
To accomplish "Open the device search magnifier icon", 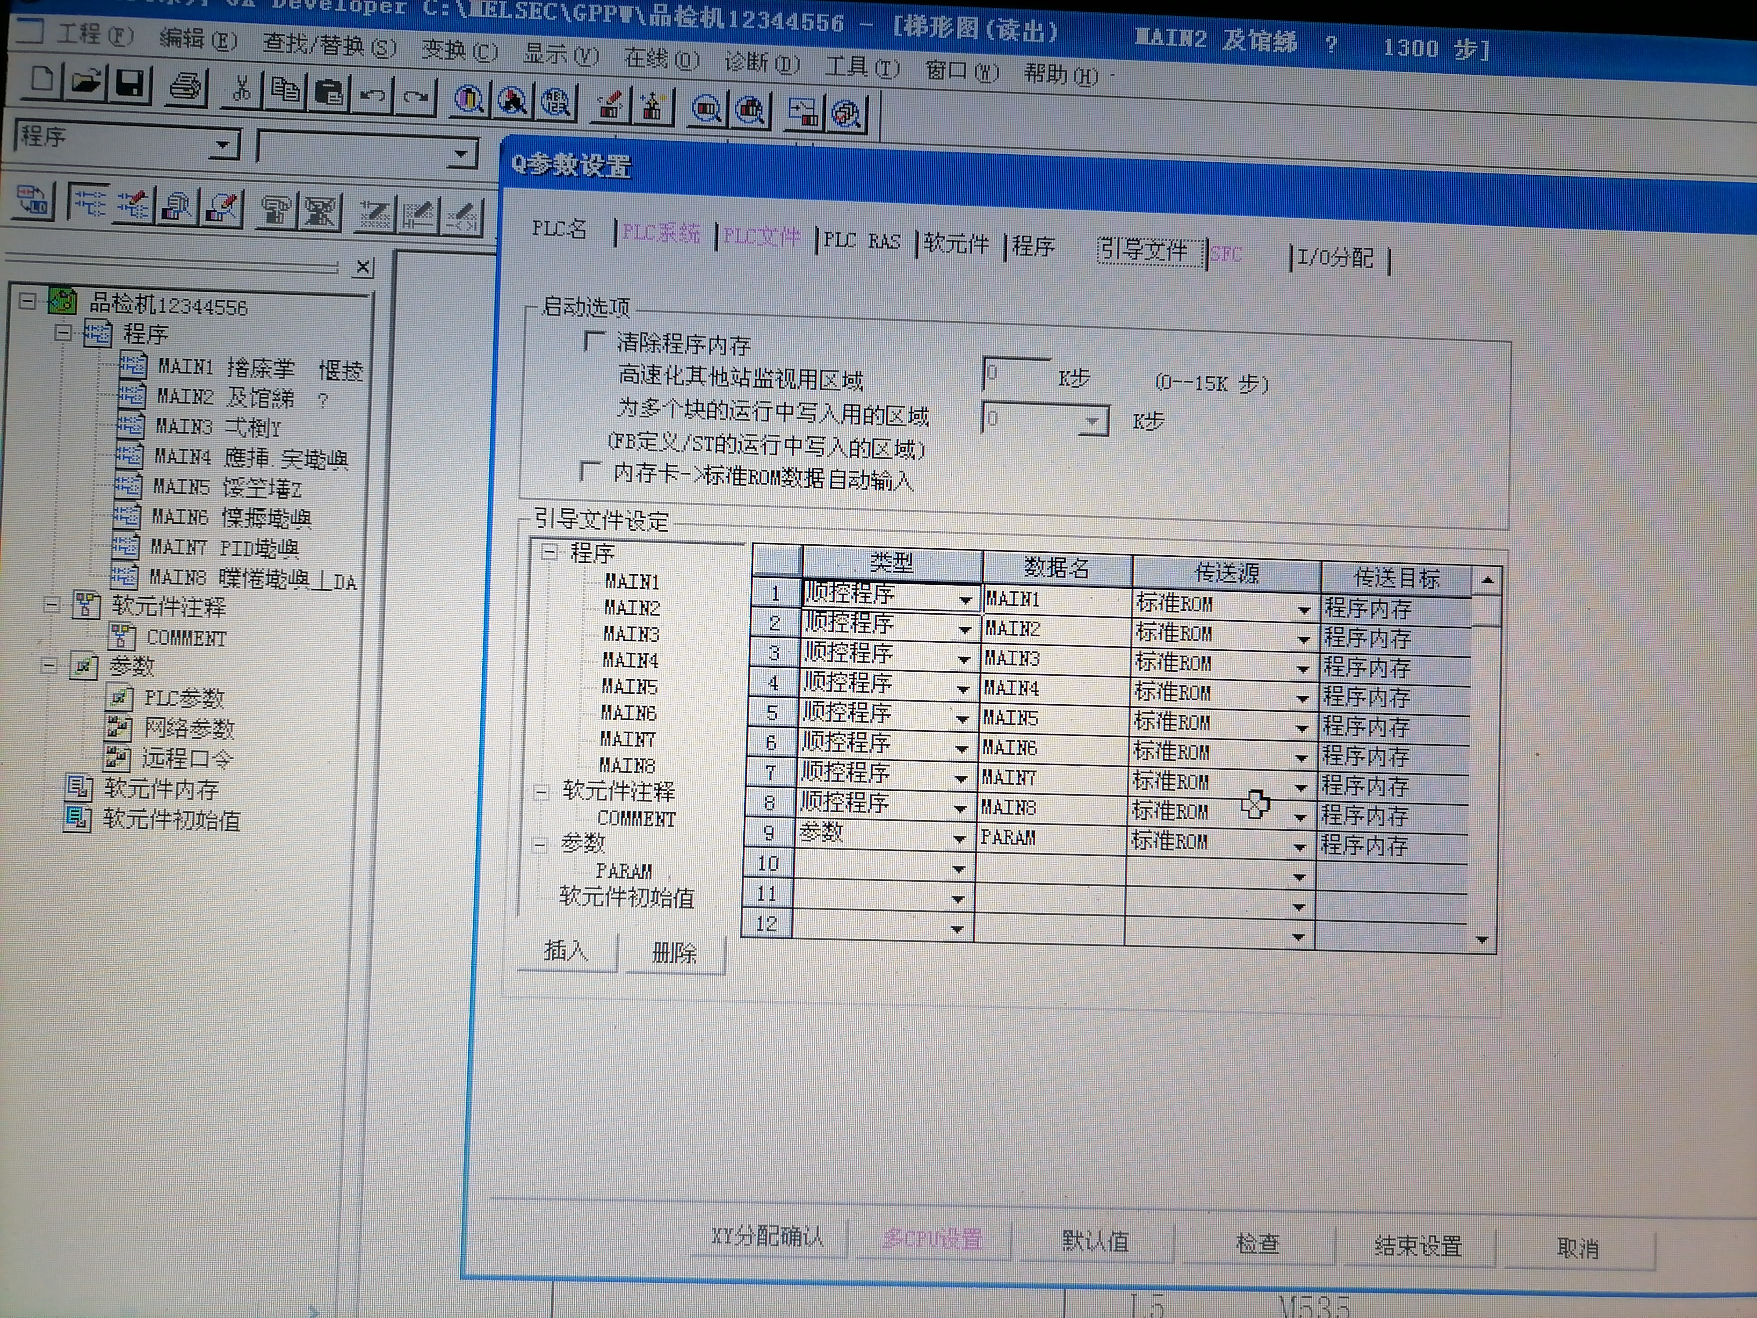I will [x=470, y=100].
